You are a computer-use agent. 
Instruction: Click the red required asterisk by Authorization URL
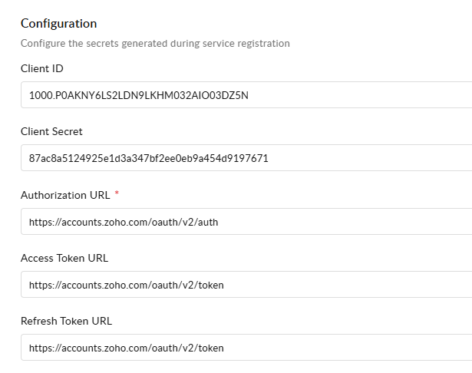(x=117, y=194)
